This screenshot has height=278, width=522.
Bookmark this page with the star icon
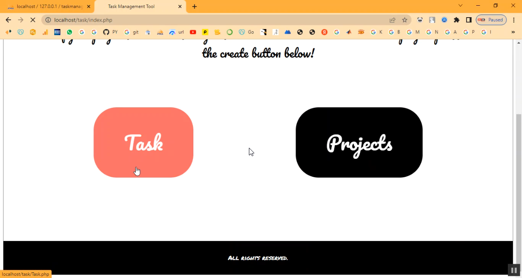(x=404, y=20)
